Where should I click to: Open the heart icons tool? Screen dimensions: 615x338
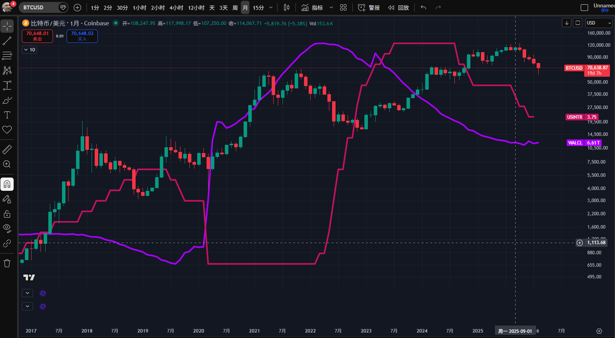(7, 130)
